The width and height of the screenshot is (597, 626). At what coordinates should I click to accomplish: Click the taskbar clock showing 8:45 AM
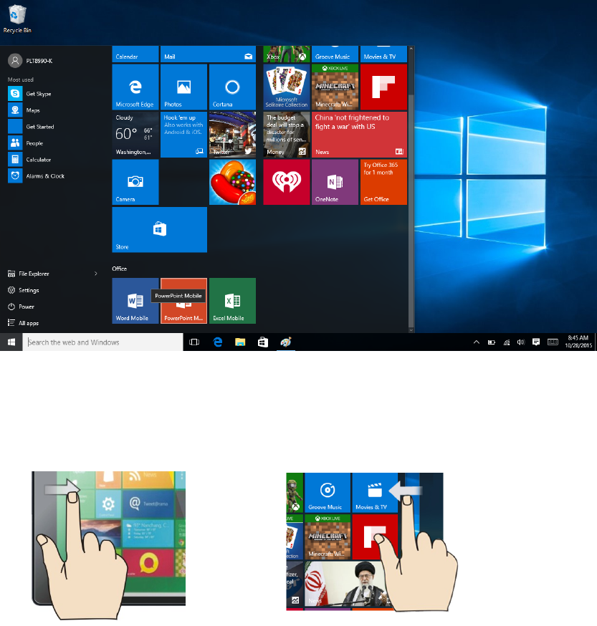click(578, 342)
